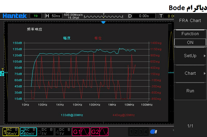Click the 1/1 page indicator
The height and width of the screenshot is (137, 207).
click(x=190, y=126)
